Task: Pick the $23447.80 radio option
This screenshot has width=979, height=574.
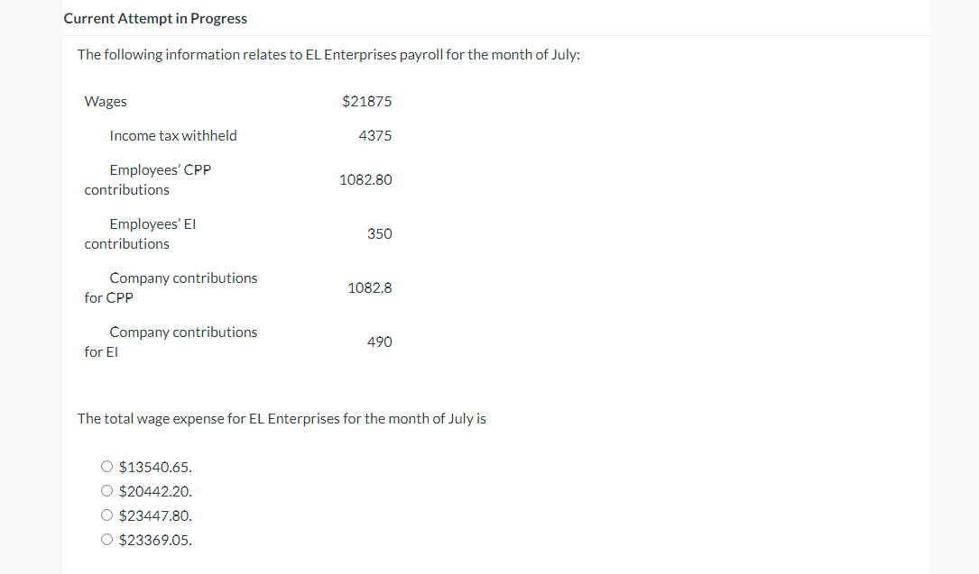Action: point(106,515)
